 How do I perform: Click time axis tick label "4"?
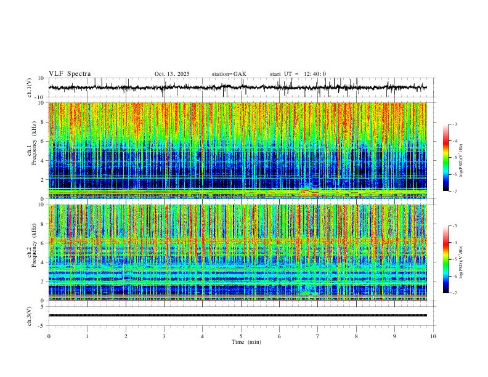click(203, 336)
